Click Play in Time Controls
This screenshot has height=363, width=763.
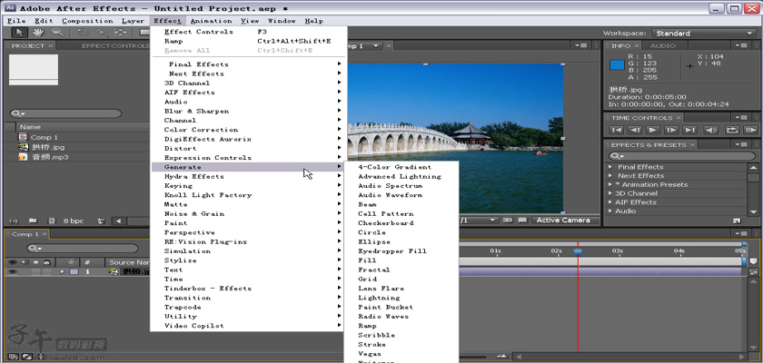tap(652, 130)
